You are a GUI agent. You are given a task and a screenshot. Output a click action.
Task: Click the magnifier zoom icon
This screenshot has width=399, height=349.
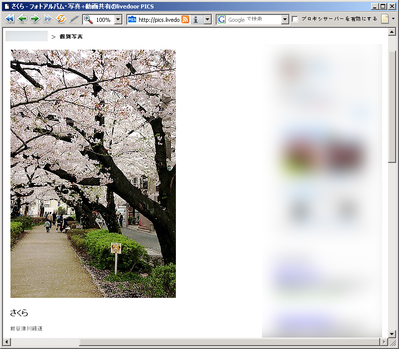tap(88, 19)
